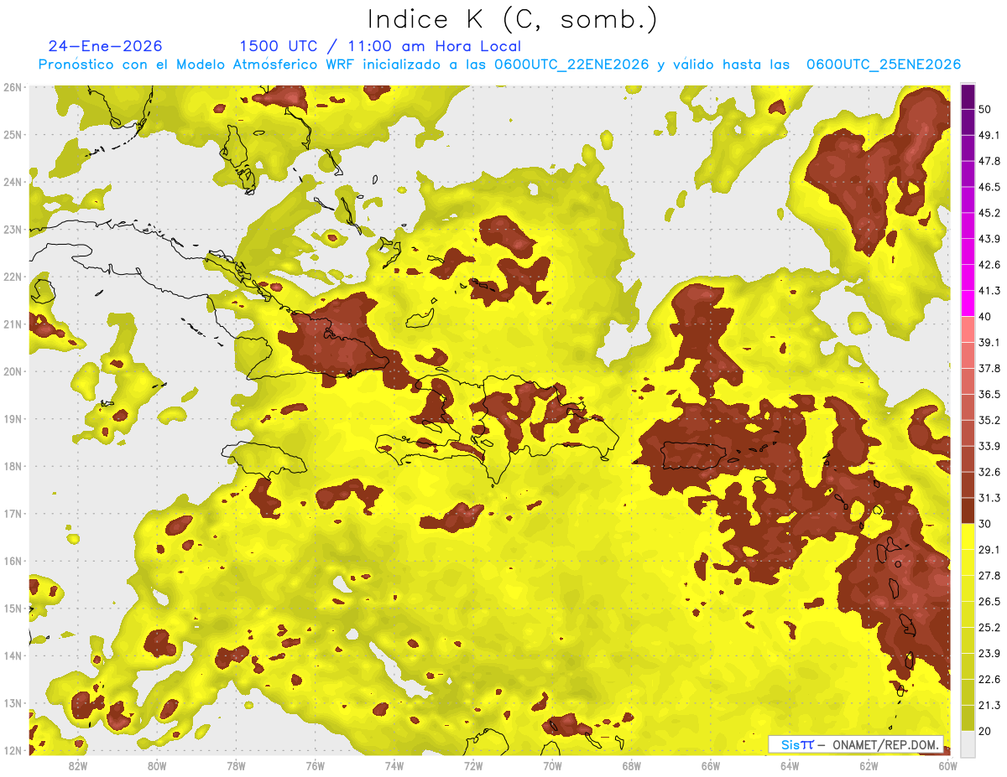Click the "37.8" legend value
Viewport: 1007px width, 777px height.
click(989, 368)
